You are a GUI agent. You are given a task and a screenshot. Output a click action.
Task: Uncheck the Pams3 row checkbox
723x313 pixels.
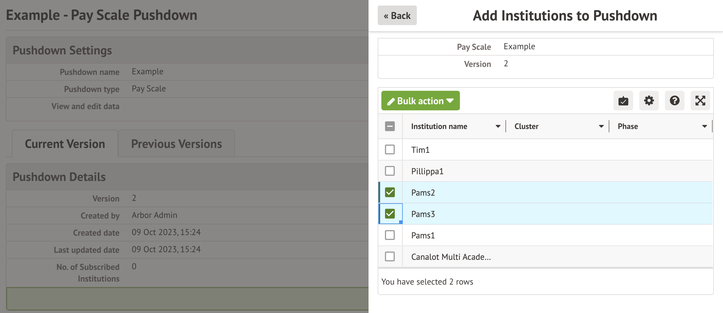point(390,214)
